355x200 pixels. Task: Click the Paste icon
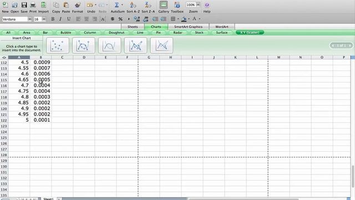66,5
